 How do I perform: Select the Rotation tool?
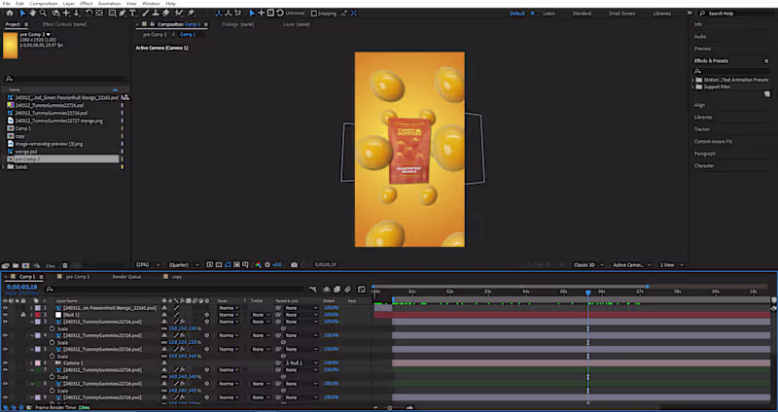coord(88,13)
